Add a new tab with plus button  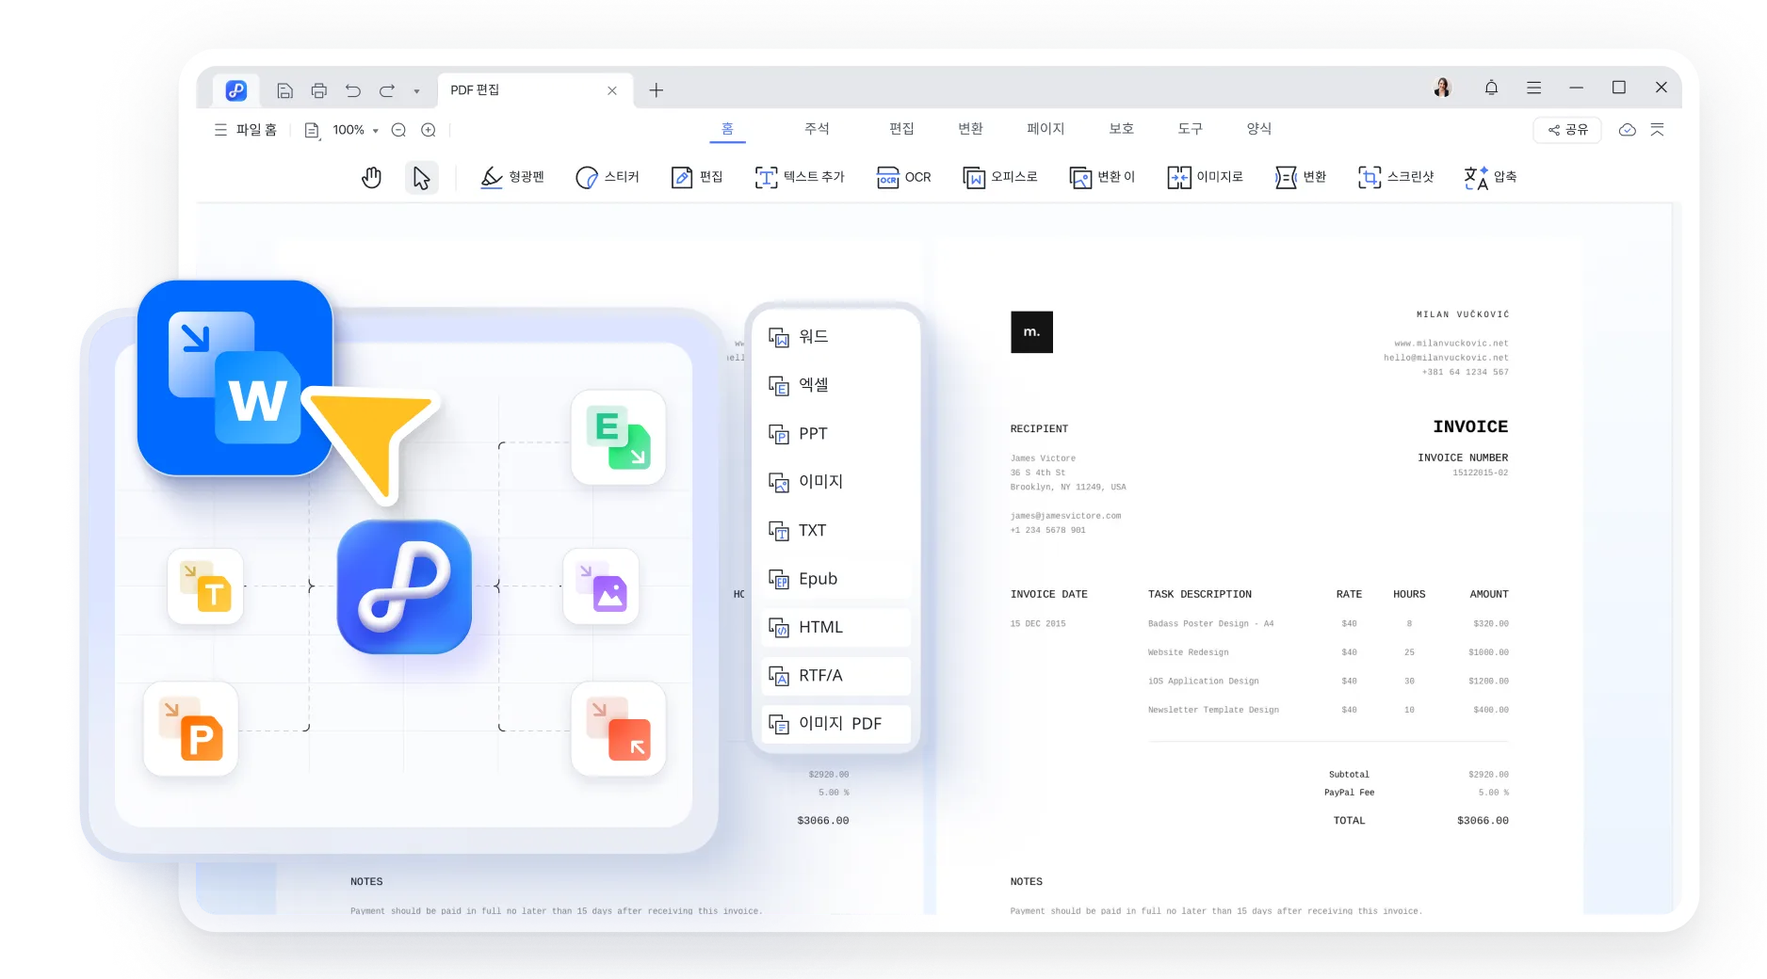point(657,90)
